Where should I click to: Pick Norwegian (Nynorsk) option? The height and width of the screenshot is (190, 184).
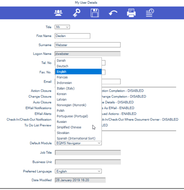click(x=78, y=105)
